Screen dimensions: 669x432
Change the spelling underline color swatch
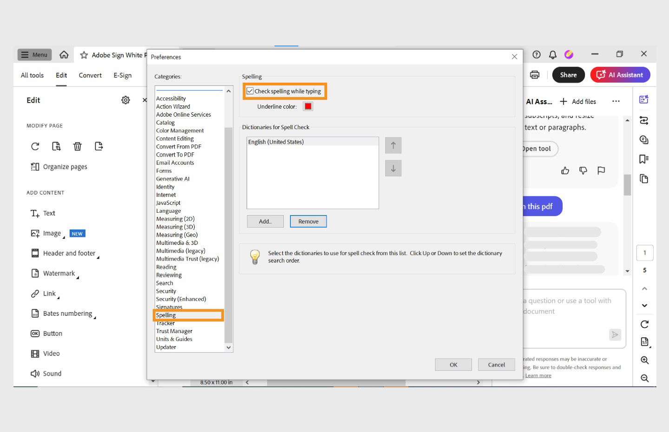(308, 106)
